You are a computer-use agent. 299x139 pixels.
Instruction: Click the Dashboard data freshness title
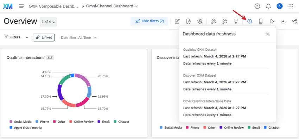(209, 34)
